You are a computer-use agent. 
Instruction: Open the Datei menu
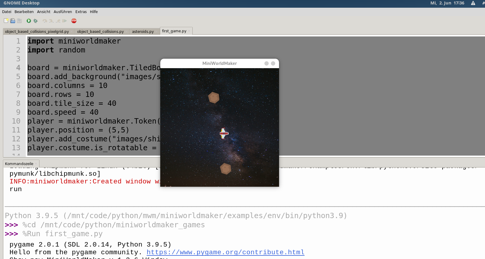click(x=7, y=12)
